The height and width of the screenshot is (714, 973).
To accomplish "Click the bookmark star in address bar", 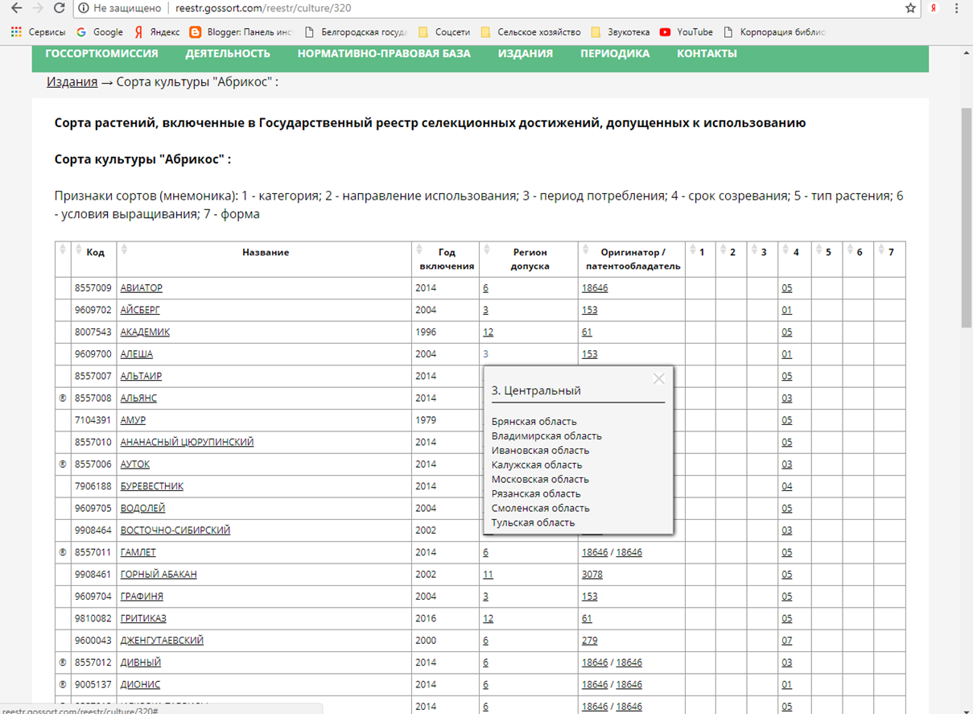I will pyautogui.click(x=910, y=9).
